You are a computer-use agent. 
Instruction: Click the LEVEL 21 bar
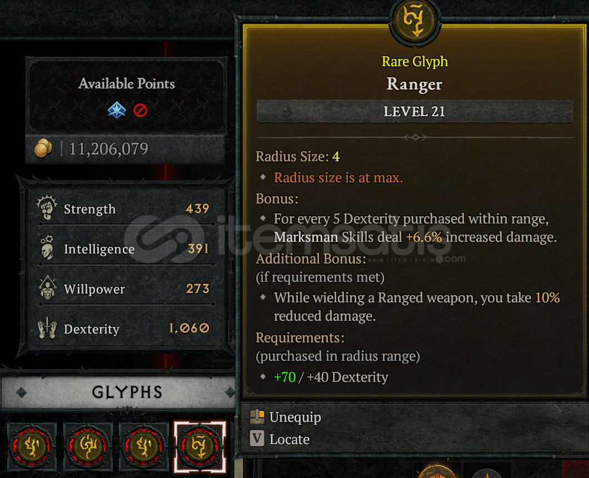(x=415, y=111)
